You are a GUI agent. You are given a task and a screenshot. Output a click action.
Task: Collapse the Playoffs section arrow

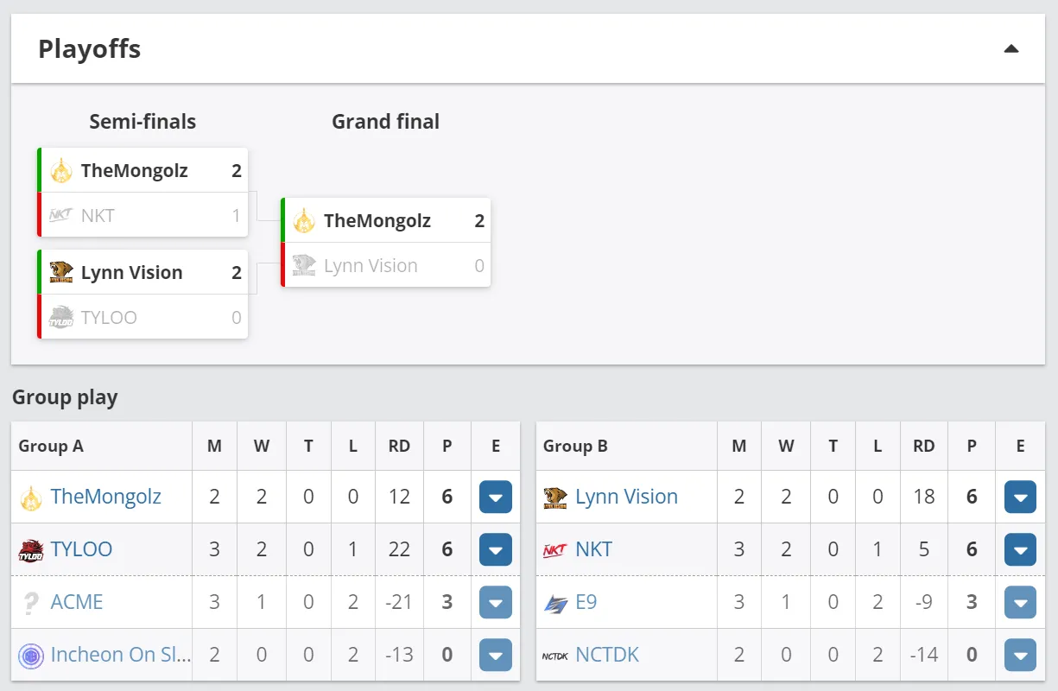1011,49
